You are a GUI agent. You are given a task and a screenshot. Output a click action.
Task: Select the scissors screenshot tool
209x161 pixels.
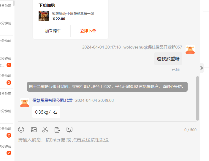point(45,130)
